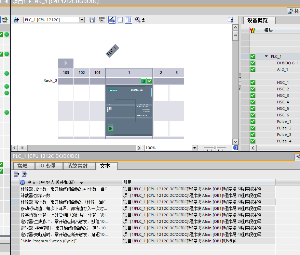Toggle the page break view icon
Image resolution: width=300 pixels, height=255 pixels.
[x=128, y=20]
